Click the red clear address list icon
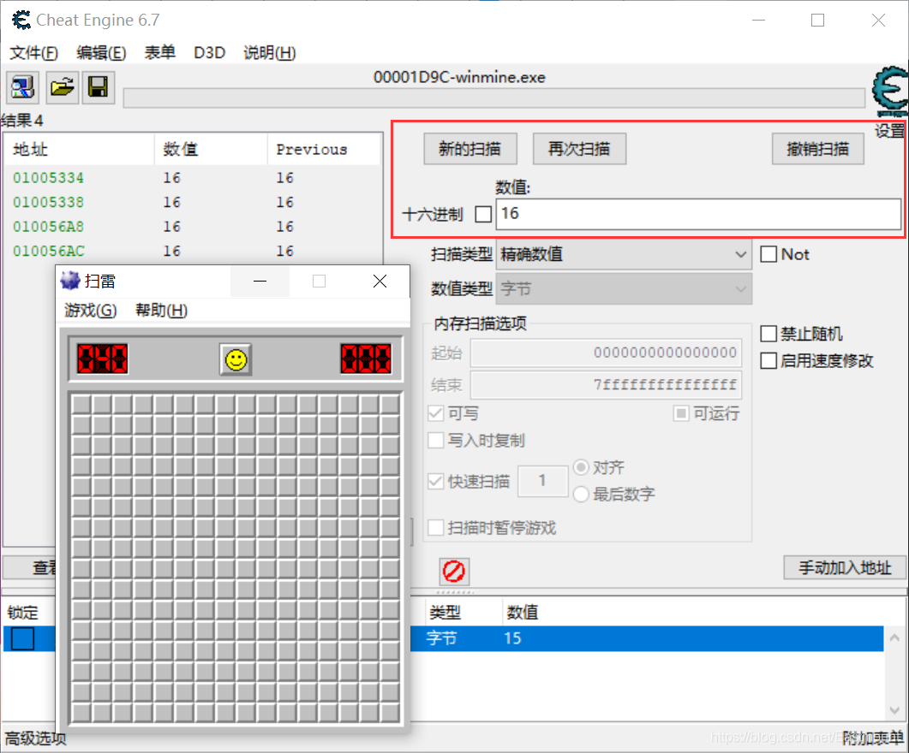909x753 pixels. (x=454, y=572)
